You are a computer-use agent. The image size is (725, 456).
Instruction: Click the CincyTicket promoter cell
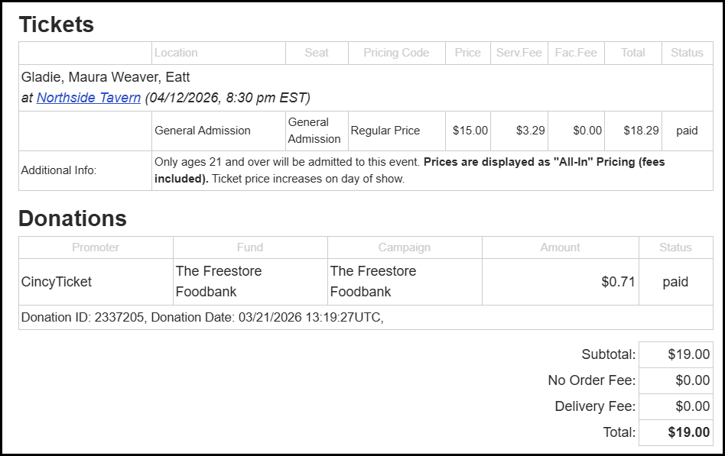point(57,282)
